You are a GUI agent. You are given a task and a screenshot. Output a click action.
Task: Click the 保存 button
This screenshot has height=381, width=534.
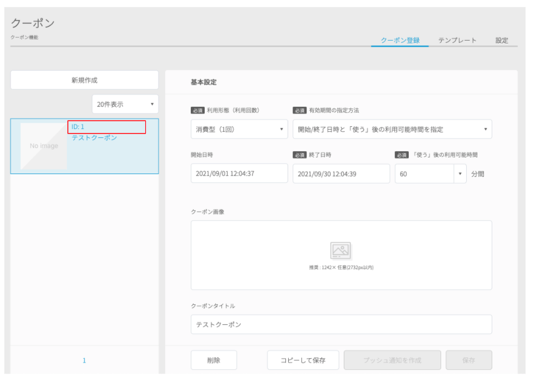[468, 360]
